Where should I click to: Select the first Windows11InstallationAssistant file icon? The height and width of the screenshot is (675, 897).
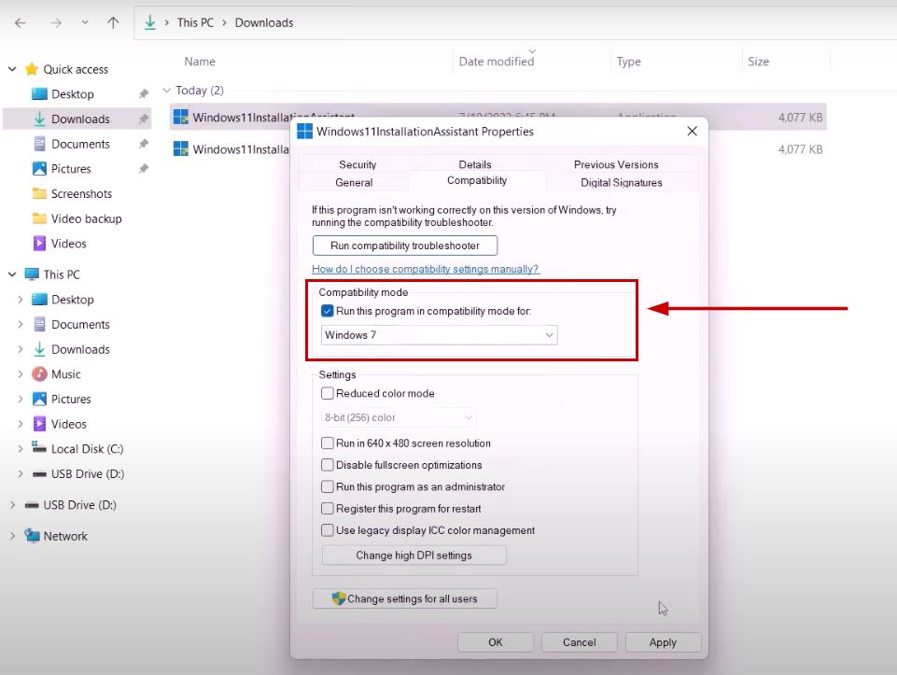181,117
